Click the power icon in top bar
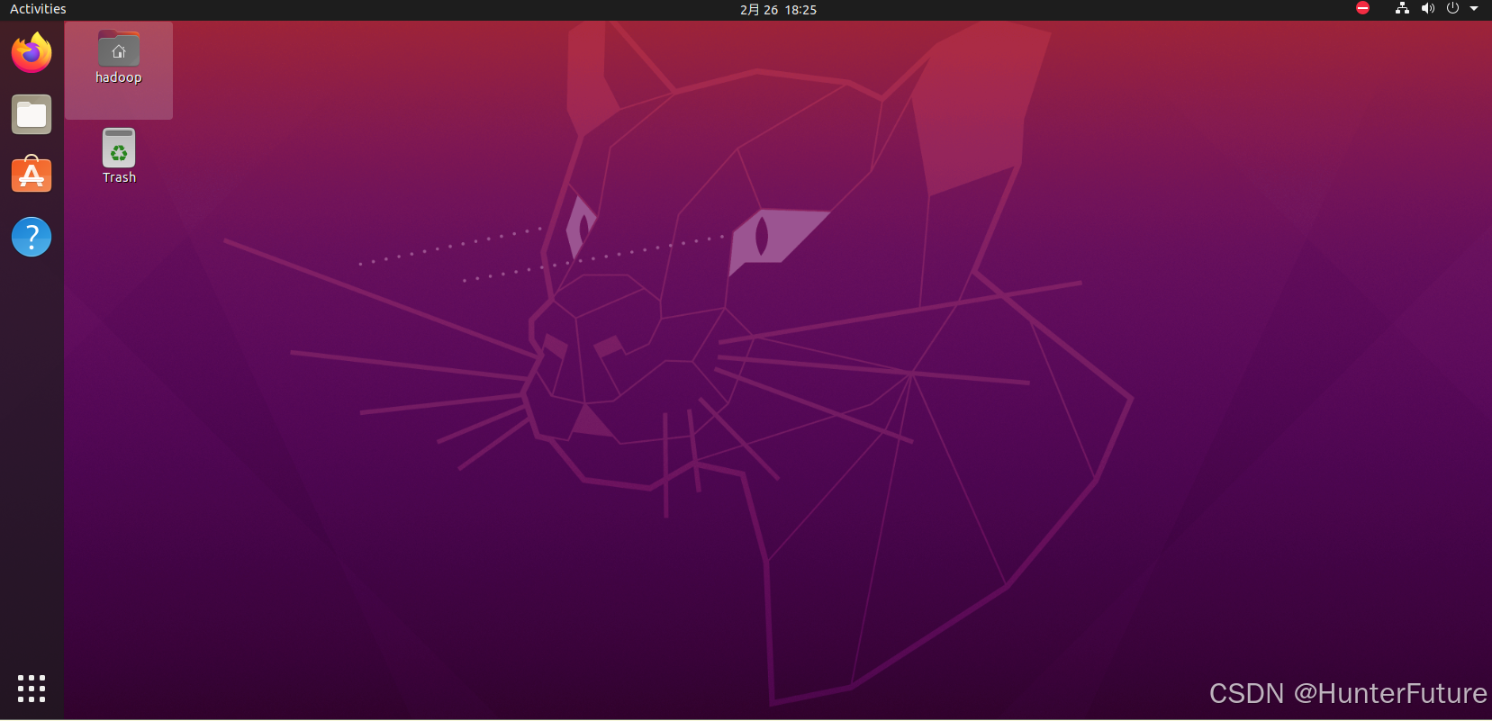Image resolution: width=1492 pixels, height=721 pixels. click(1452, 8)
